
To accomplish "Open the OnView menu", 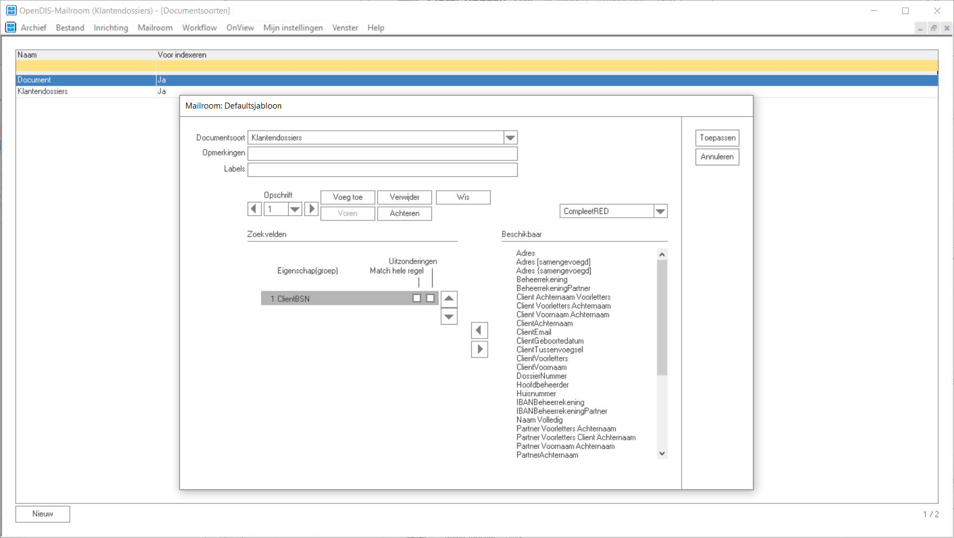I will click(240, 28).
